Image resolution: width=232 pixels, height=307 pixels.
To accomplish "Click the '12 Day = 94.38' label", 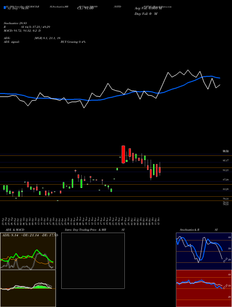I will [18, 8].
